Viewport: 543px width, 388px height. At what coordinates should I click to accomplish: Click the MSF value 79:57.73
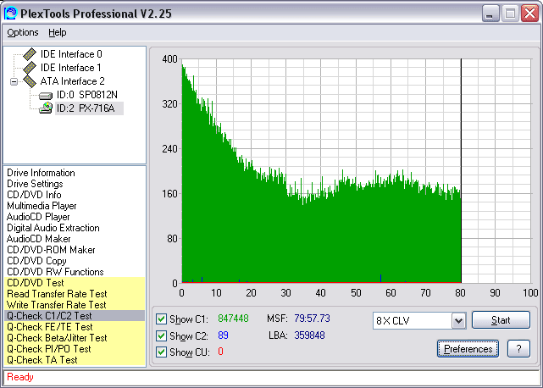(312, 319)
